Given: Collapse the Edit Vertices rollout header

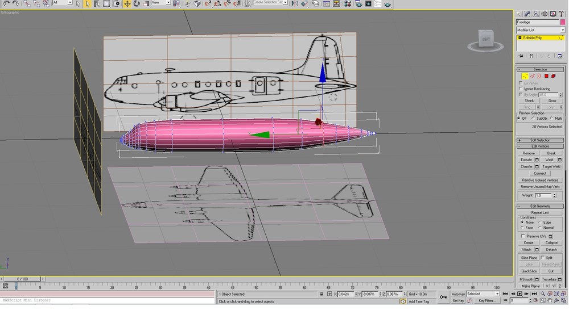Looking at the screenshot, I should 541,146.
